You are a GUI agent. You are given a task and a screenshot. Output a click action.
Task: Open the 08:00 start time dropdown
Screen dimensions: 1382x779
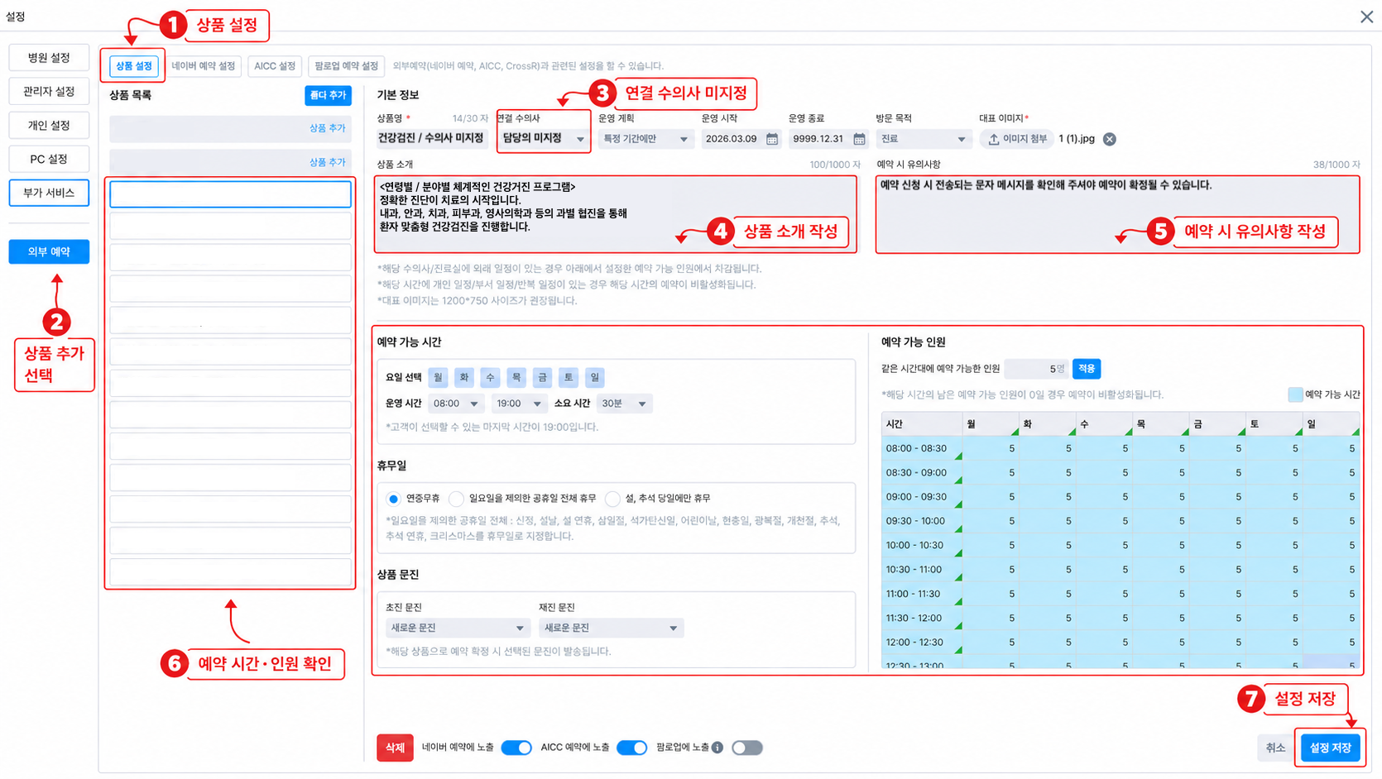tap(456, 404)
